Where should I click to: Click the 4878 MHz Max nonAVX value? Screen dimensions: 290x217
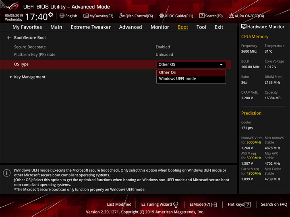click(272, 148)
